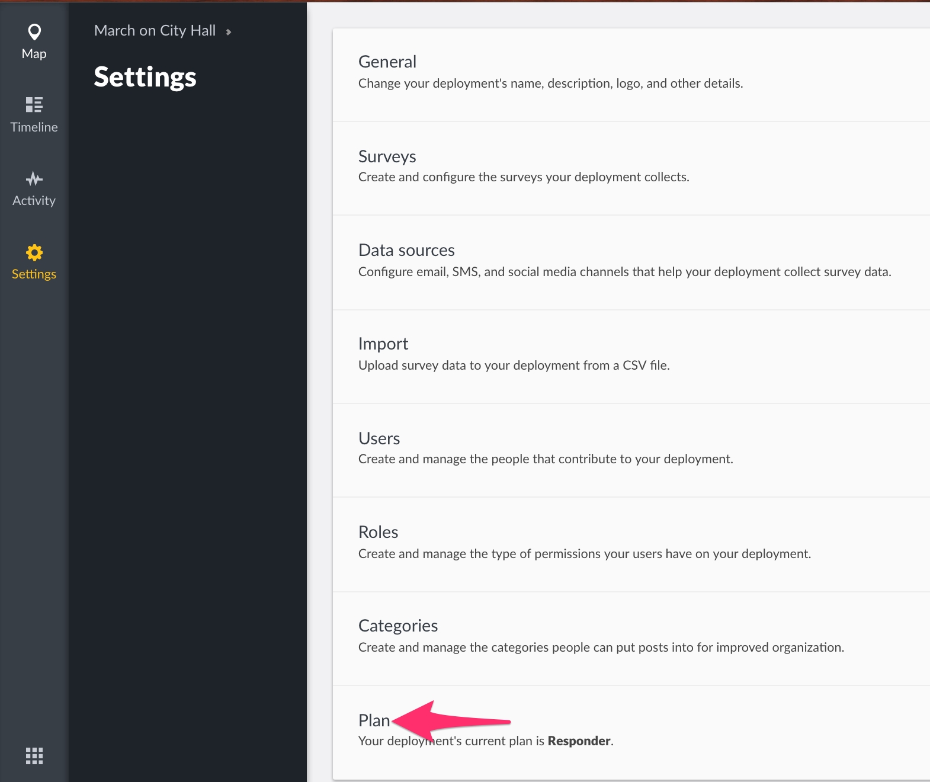
Task: Open the Users management section
Action: pos(379,438)
